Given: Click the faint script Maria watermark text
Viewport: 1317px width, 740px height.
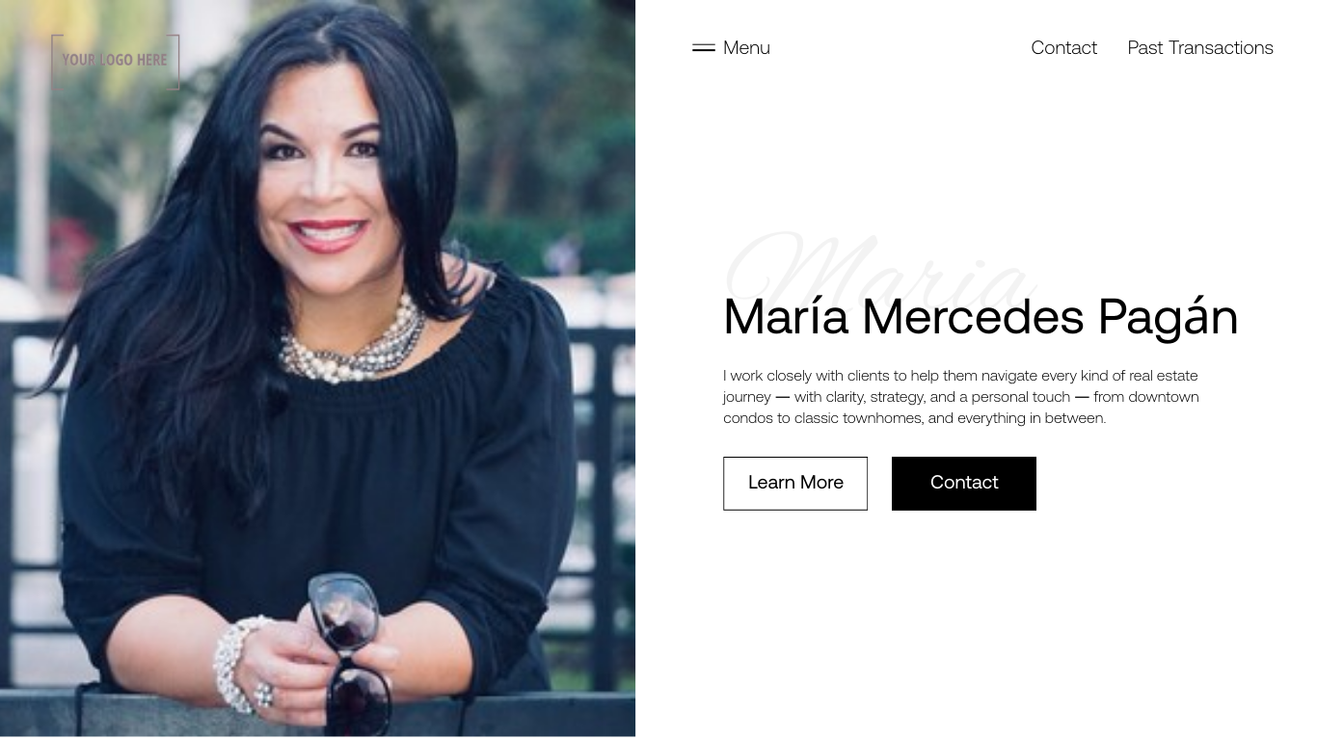Looking at the screenshot, I should 879,275.
